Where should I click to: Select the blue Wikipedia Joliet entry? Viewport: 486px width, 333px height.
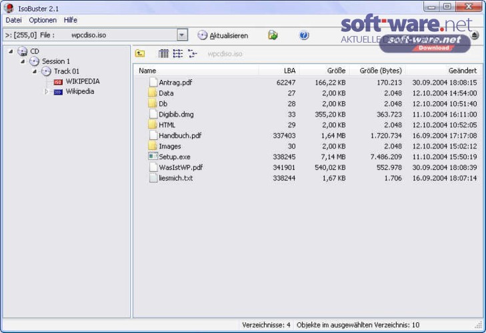pyautogui.click(x=80, y=91)
